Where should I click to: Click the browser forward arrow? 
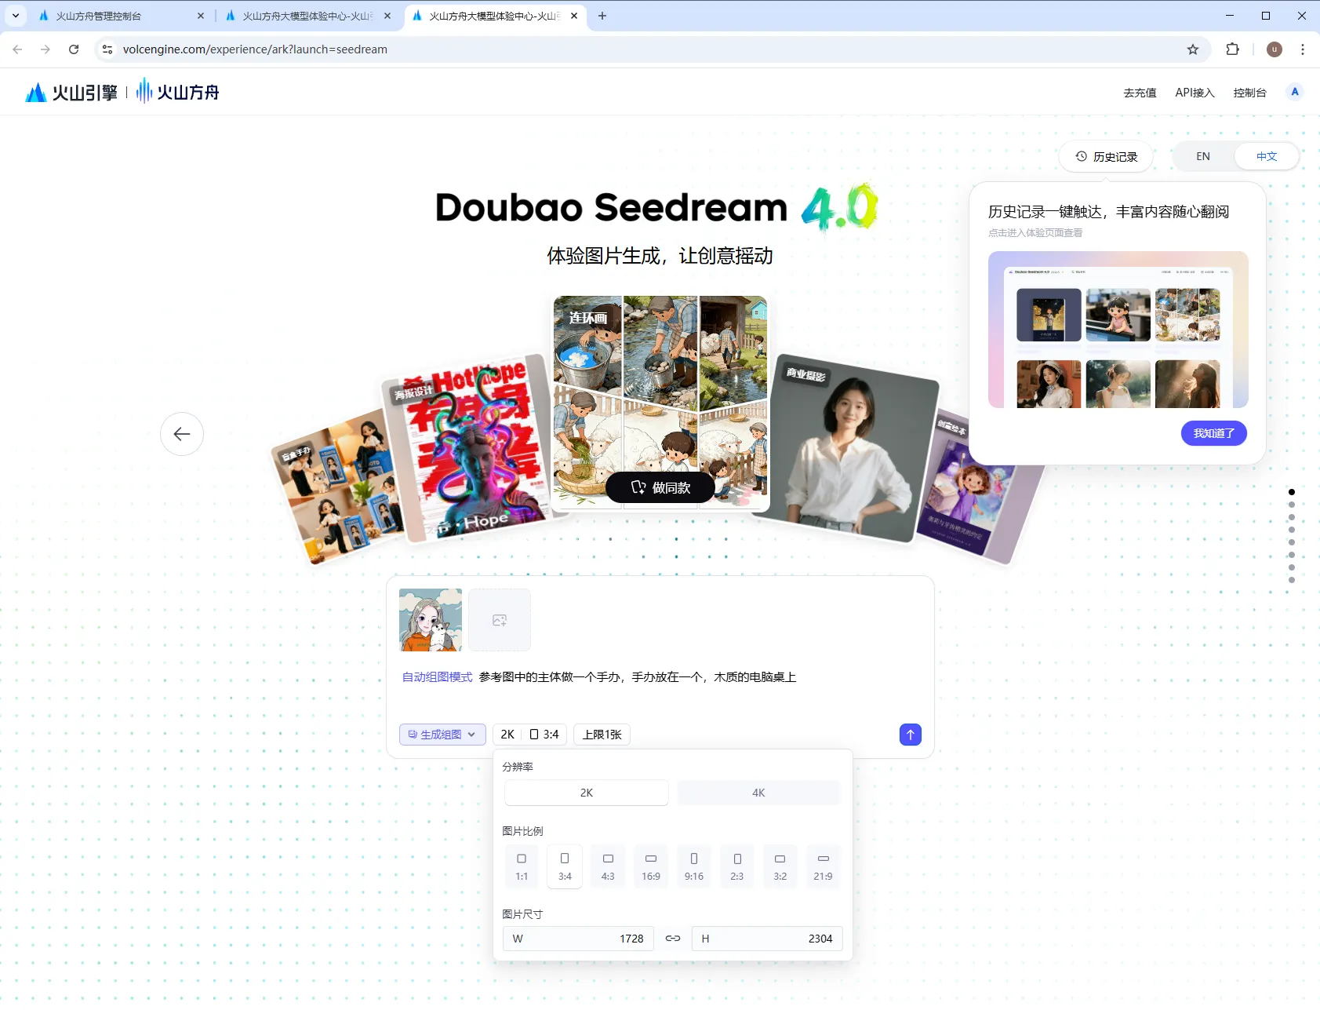[45, 49]
